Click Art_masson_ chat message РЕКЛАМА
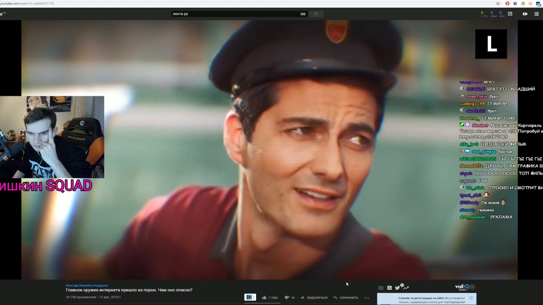Image resolution: width=543 pixels, height=305 pixels. coord(501,217)
